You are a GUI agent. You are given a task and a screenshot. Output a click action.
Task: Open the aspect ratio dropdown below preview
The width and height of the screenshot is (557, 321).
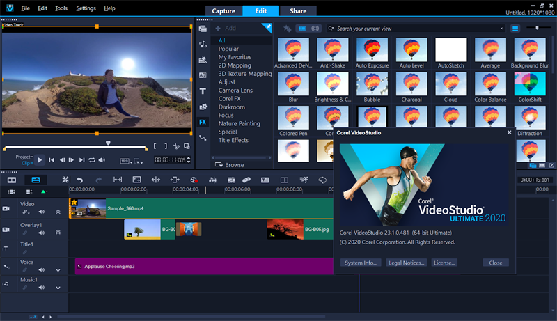[x=125, y=160]
